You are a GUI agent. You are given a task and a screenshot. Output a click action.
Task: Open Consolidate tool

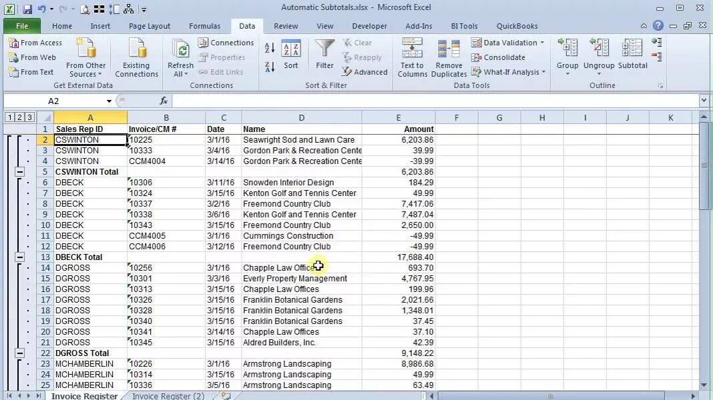tap(499, 57)
